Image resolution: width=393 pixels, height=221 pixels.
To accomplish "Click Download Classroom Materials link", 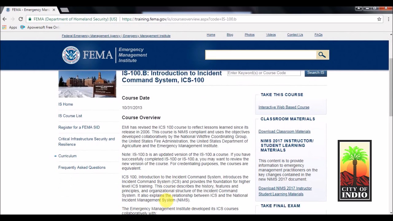I will pyautogui.click(x=284, y=131).
